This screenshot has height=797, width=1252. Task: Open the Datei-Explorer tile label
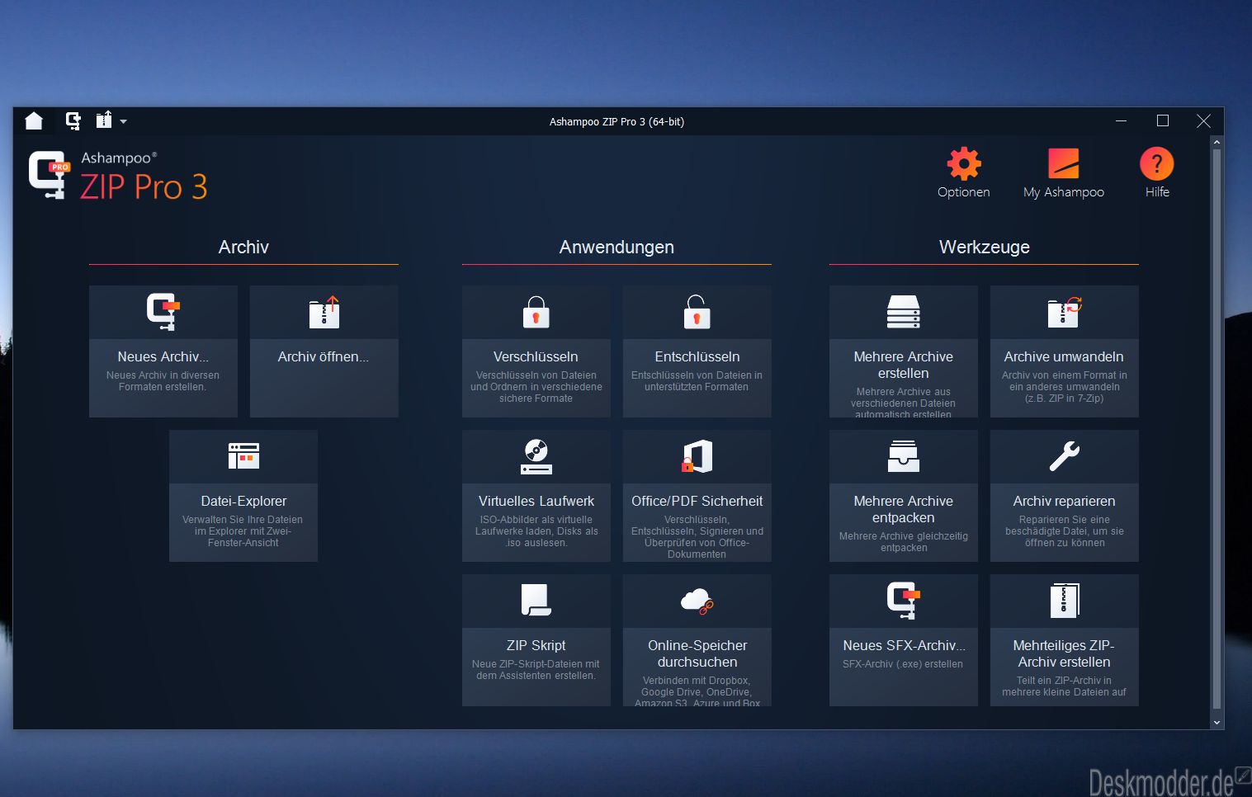[243, 501]
